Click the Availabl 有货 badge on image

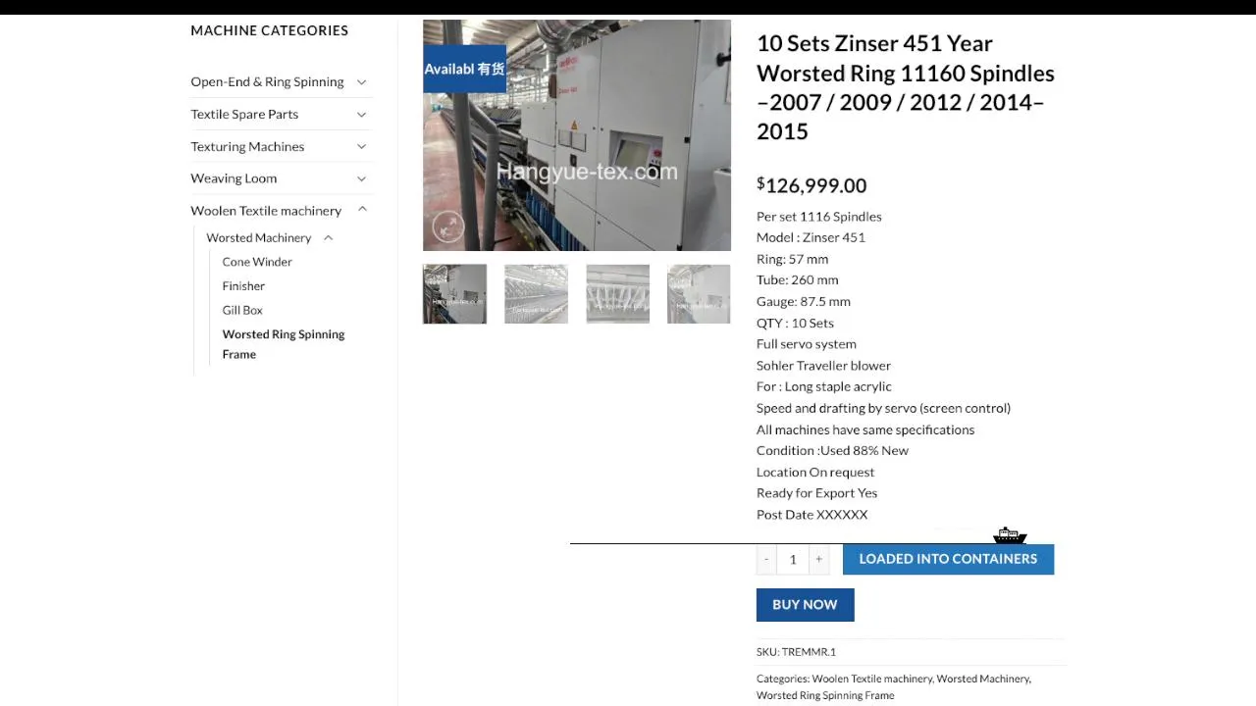pos(464,69)
